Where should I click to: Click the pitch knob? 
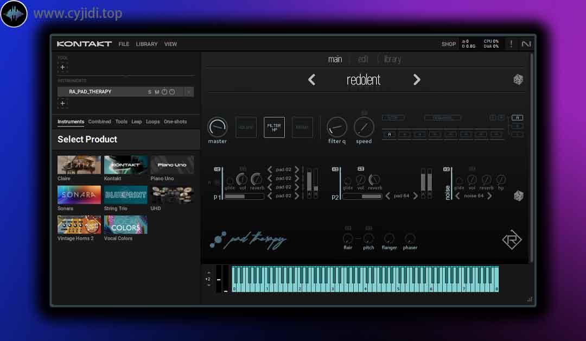tap(368, 238)
